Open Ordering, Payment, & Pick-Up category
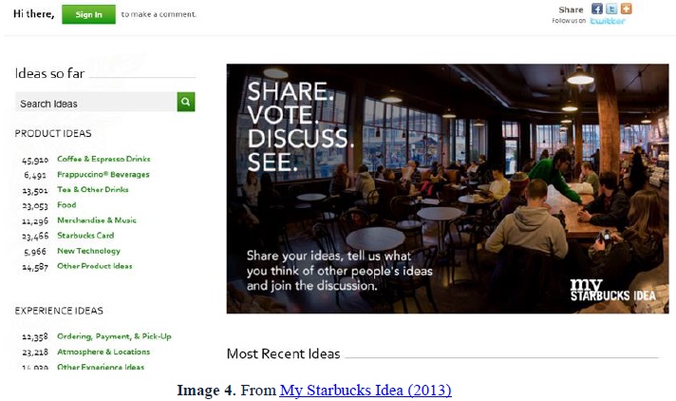Viewport: 676px width, 401px height. click(114, 336)
